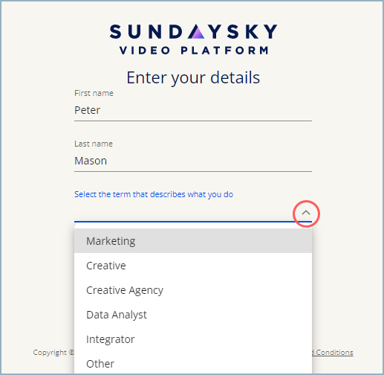Click the Last name label text

pyautogui.click(x=94, y=144)
